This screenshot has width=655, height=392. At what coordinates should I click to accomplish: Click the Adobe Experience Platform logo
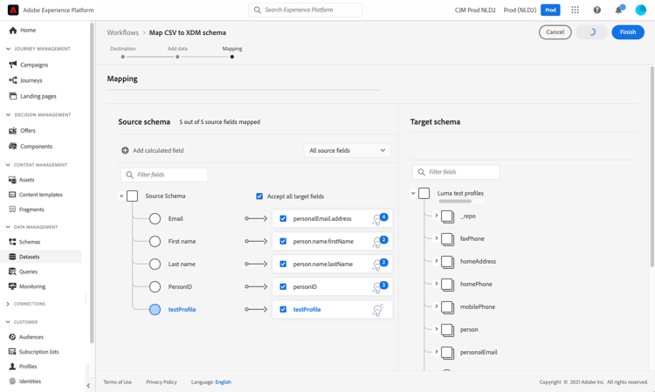click(13, 10)
